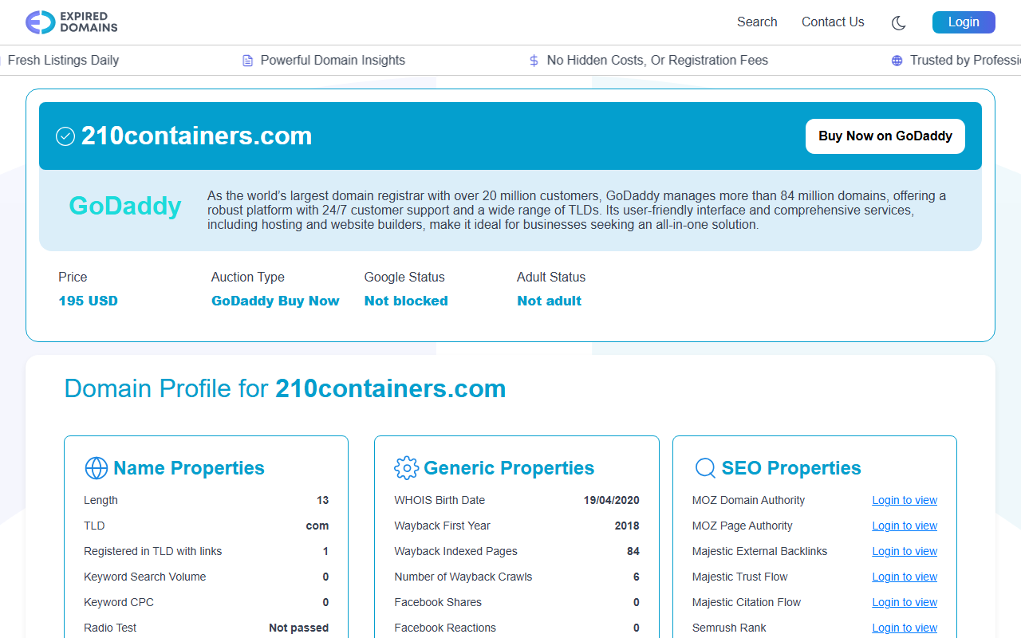Click the Login button
1021x638 pixels.
[964, 22]
